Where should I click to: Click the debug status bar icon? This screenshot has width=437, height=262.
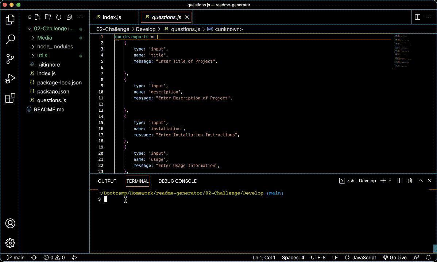pyautogui.click(x=74, y=258)
